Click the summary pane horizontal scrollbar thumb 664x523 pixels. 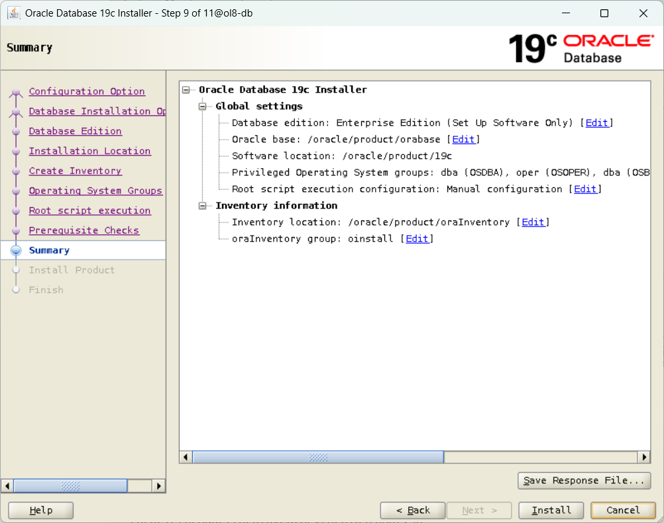click(x=318, y=457)
